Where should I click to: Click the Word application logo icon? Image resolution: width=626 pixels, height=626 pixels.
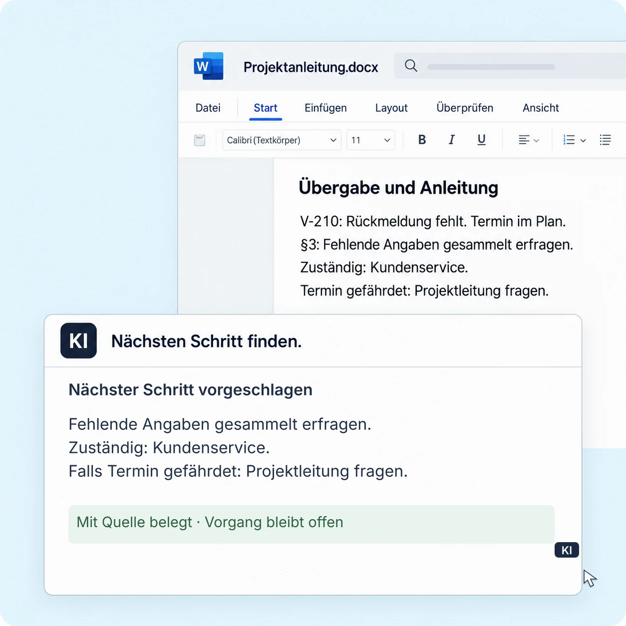(209, 66)
